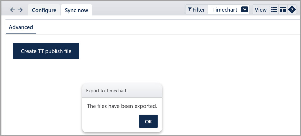Screen dimensions: 301x136
Task: Go forward with the right arrow
Action: [x=20, y=10]
